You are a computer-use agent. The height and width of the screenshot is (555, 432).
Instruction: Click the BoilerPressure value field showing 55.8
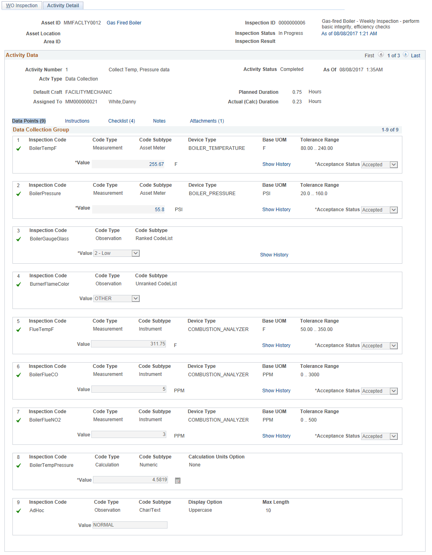pos(128,209)
